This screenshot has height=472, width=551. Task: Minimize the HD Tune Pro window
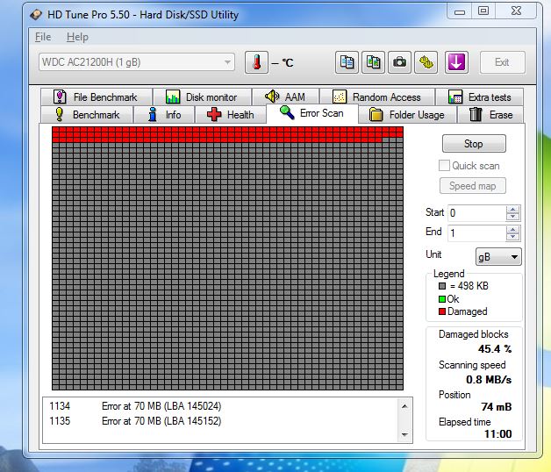pyautogui.click(x=459, y=11)
